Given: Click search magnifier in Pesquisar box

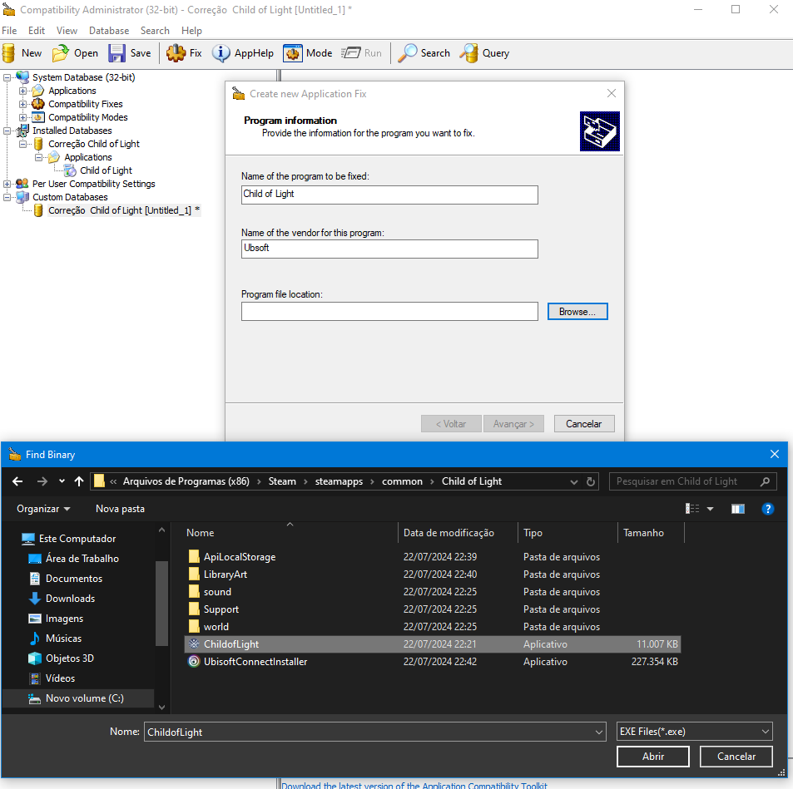Looking at the screenshot, I should tap(765, 481).
